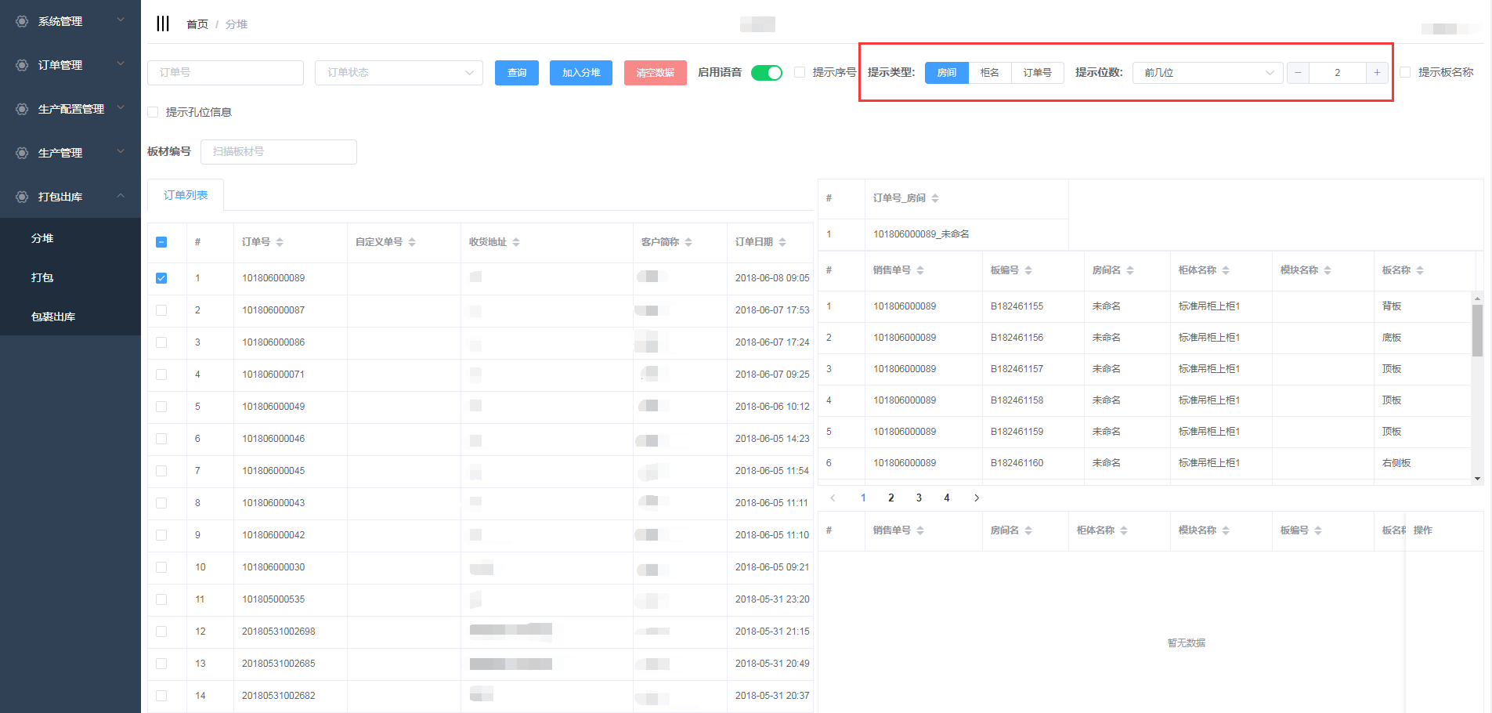Screen dimensions: 1492x713
Task: Check the 提示孔位信息 checkbox
Action: (154, 112)
